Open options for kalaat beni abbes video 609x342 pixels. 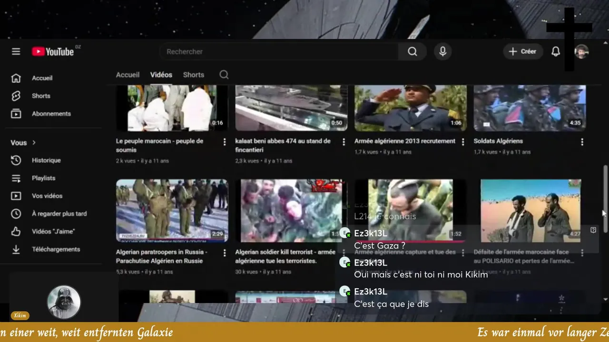point(344,142)
